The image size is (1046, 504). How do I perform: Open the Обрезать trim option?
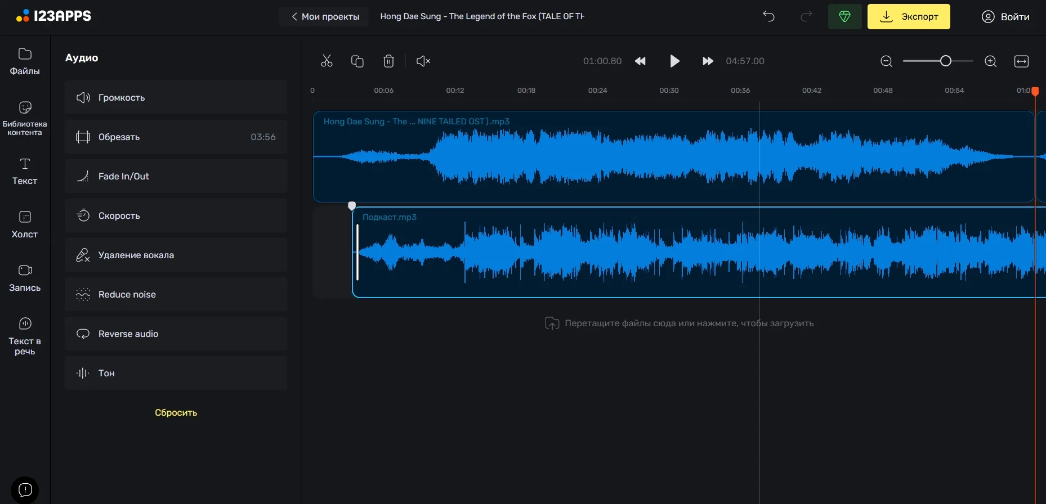pos(176,137)
